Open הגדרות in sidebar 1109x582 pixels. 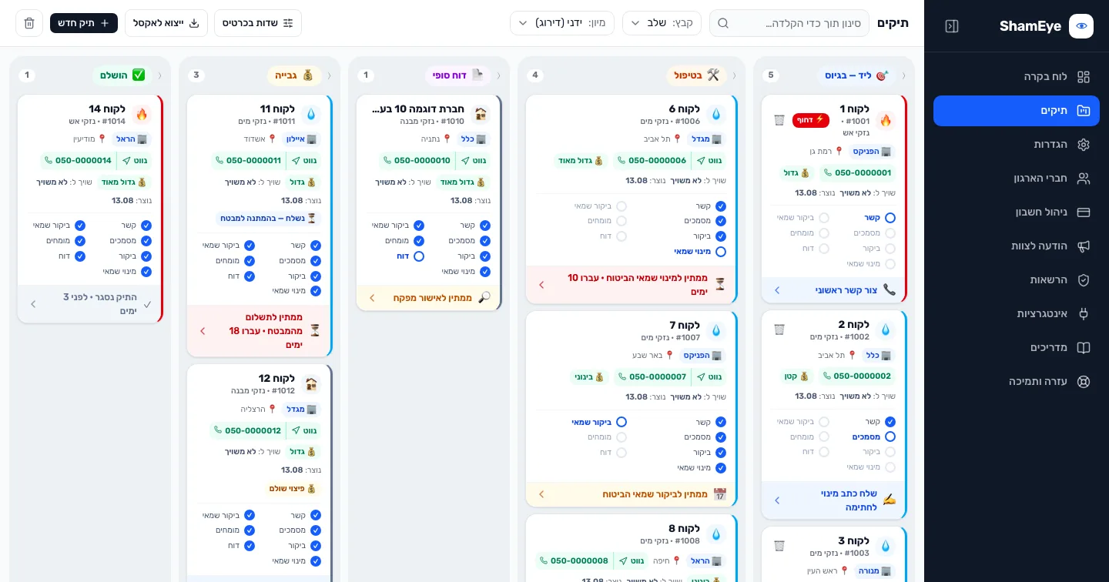pyautogui.click(x=1017, y=145)
